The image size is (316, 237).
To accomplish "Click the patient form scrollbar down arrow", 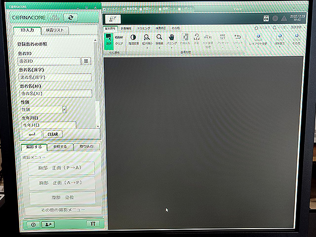I will (98, 126).
